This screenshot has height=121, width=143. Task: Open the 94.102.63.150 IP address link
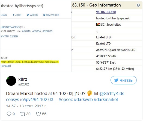(106, 12)
